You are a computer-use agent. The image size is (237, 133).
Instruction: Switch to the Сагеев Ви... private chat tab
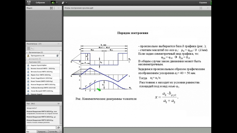coord(54,132)
